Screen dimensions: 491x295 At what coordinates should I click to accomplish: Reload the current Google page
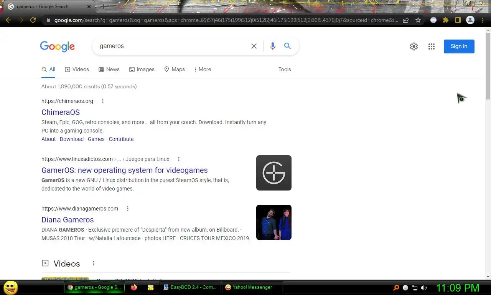33,20
